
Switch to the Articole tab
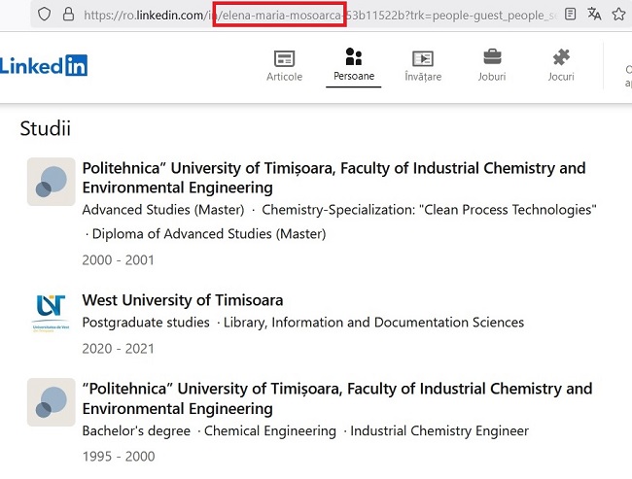click(x=285, y=65)
